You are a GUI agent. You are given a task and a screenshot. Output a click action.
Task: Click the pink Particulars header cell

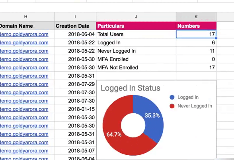[136, 26]
